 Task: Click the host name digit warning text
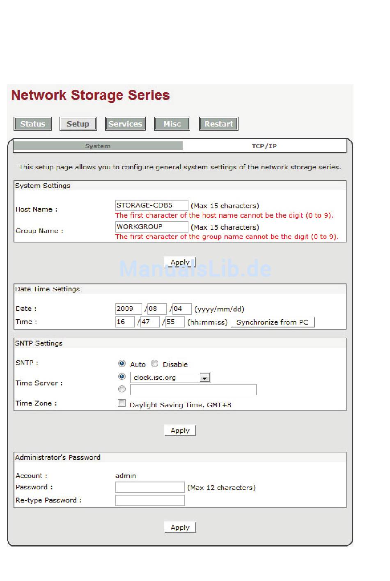[x=224, y=215]
